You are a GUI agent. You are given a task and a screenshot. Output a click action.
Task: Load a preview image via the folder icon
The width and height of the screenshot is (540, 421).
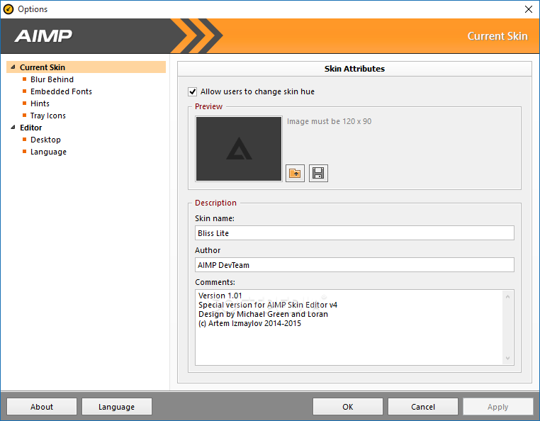295,173
